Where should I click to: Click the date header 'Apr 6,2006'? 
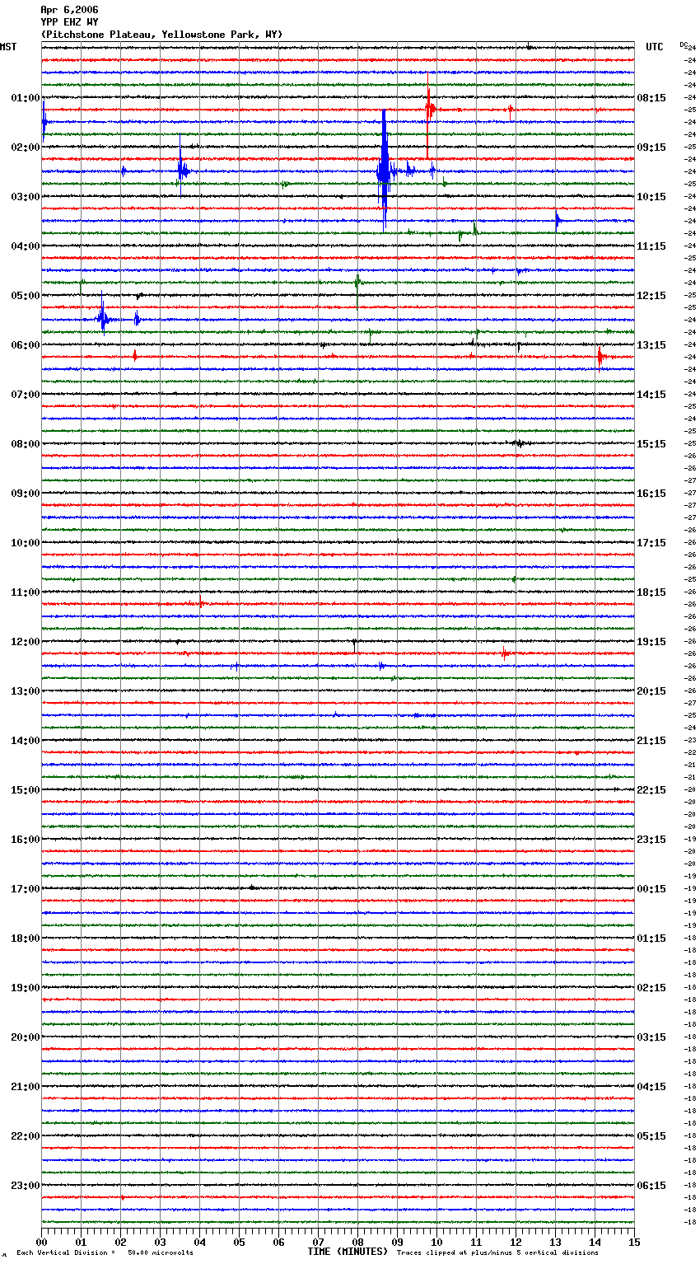click(69, 10)
